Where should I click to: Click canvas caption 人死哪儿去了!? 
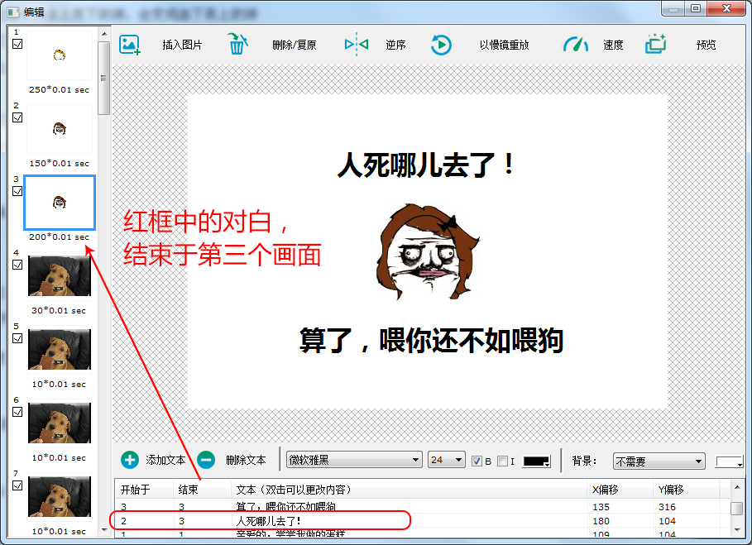426,165
